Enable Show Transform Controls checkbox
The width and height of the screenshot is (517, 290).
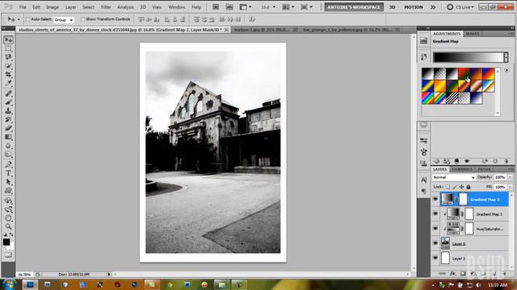point(82,19)
